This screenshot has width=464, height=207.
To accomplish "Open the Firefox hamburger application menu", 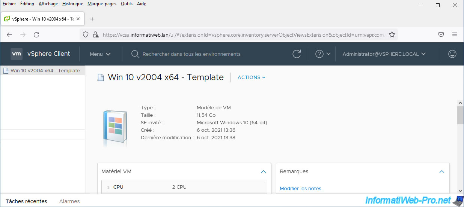I will pyautogui.click(x=455, y=34).
